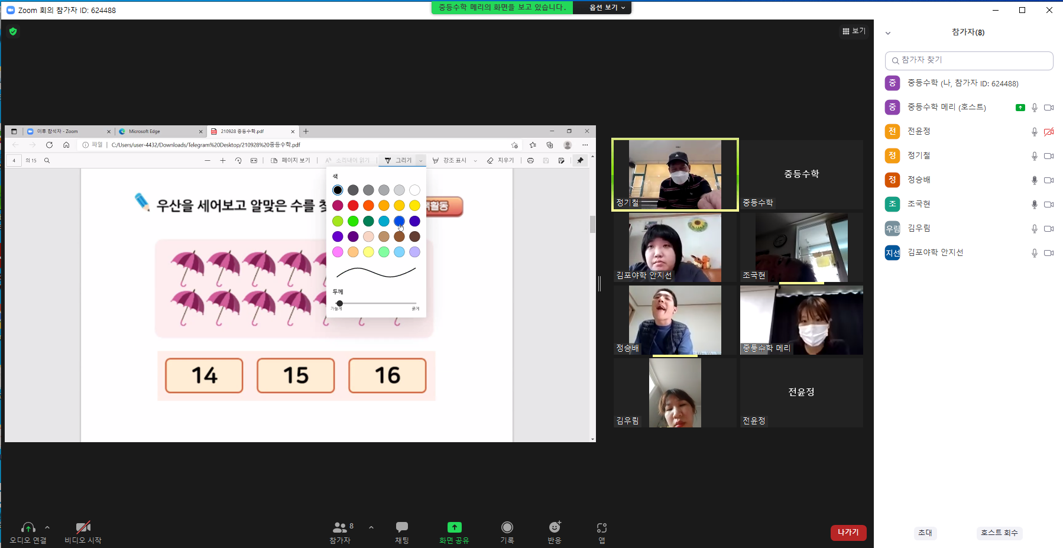This screenshot has width=1063, height=548.
Task: Toggle 김포야학 안지선's microphone icon
Action: click(1035, 253)
